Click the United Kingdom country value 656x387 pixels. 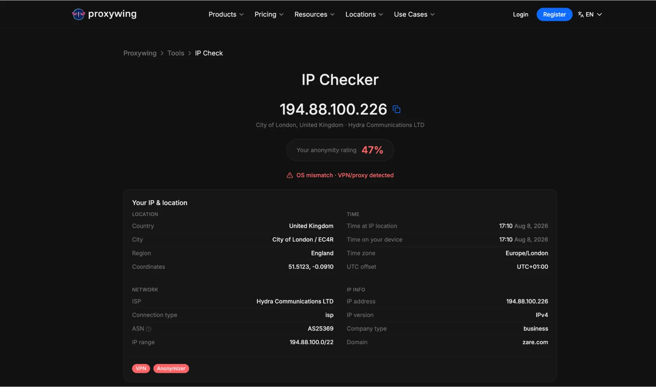pos(311,226)
